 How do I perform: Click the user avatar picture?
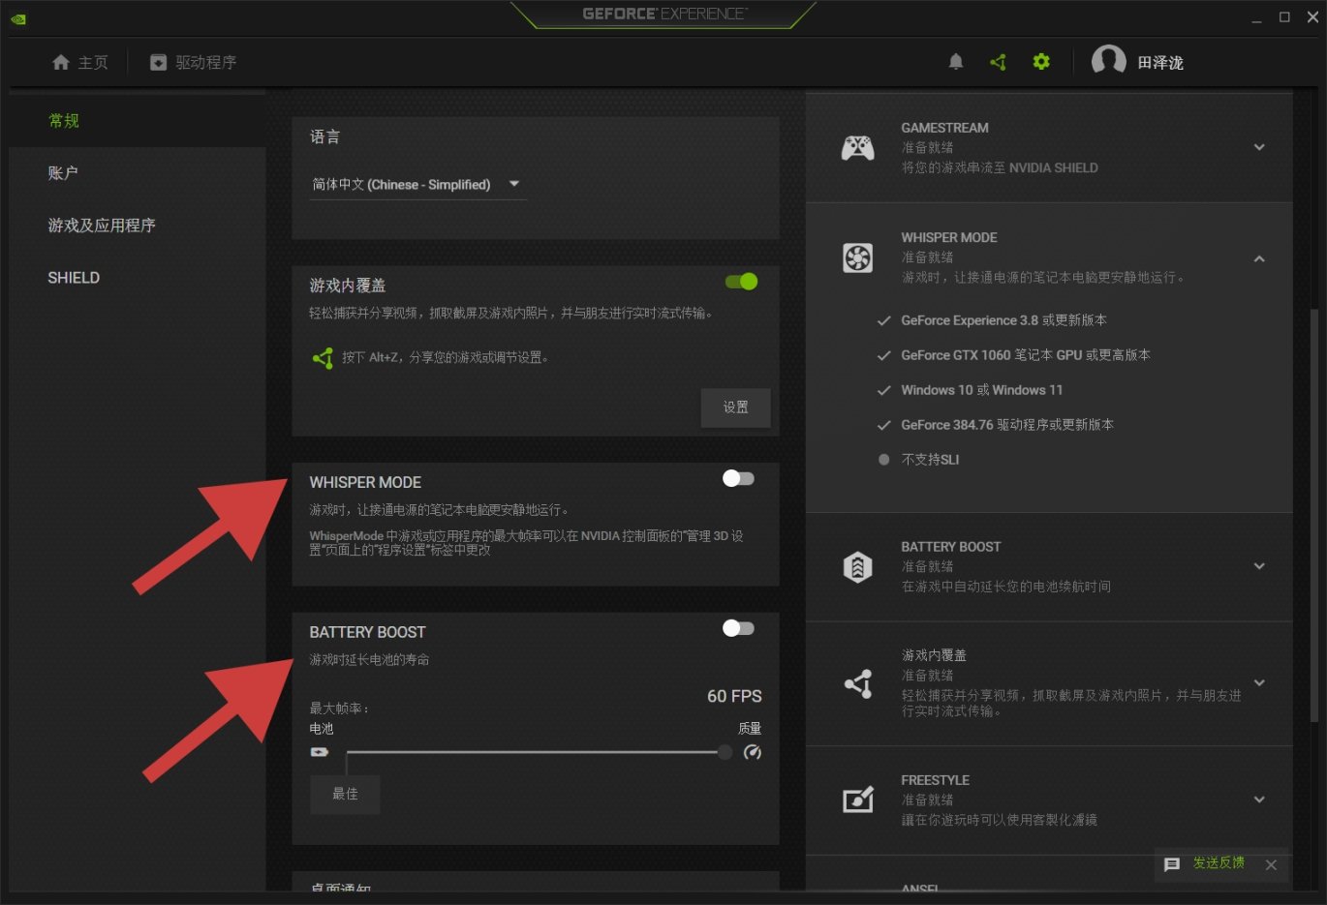click(x=1108, y=61)
